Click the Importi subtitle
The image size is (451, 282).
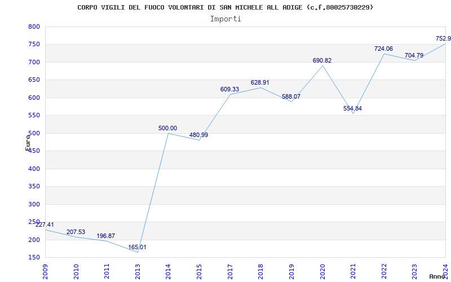(225, 19)
